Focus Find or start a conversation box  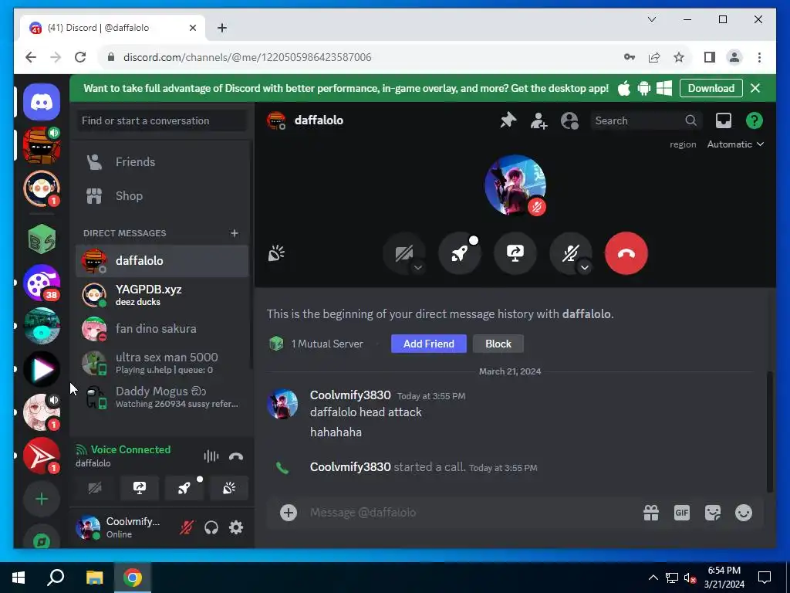point(162,121)
